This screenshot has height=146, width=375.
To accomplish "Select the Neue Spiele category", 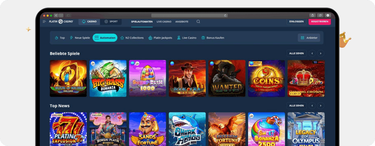I will (x=80, y=38).
